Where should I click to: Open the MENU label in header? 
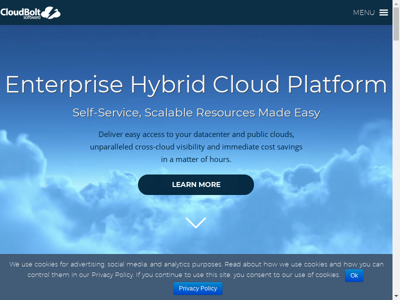tap(364, 12)
